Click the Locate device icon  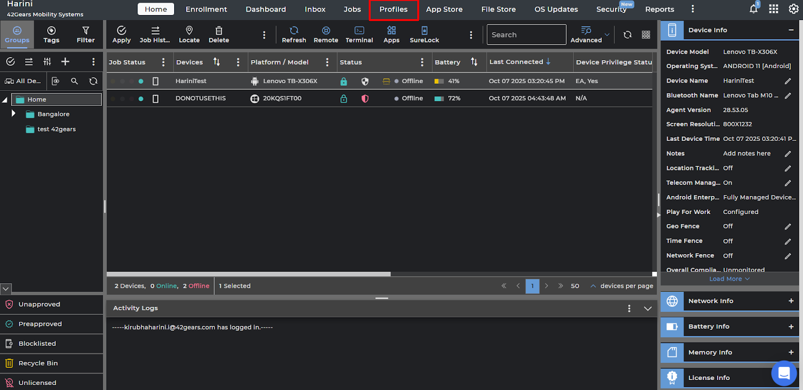click(x=189, y=34)
